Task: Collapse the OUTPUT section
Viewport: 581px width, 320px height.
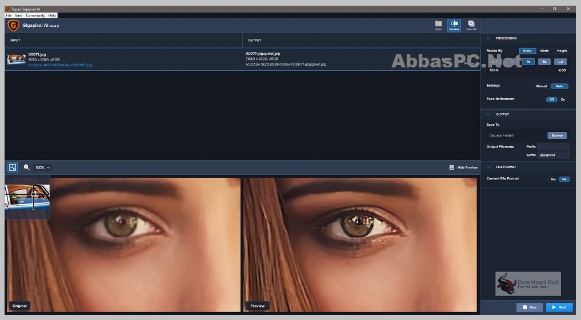Action: [x=488, y=114]
